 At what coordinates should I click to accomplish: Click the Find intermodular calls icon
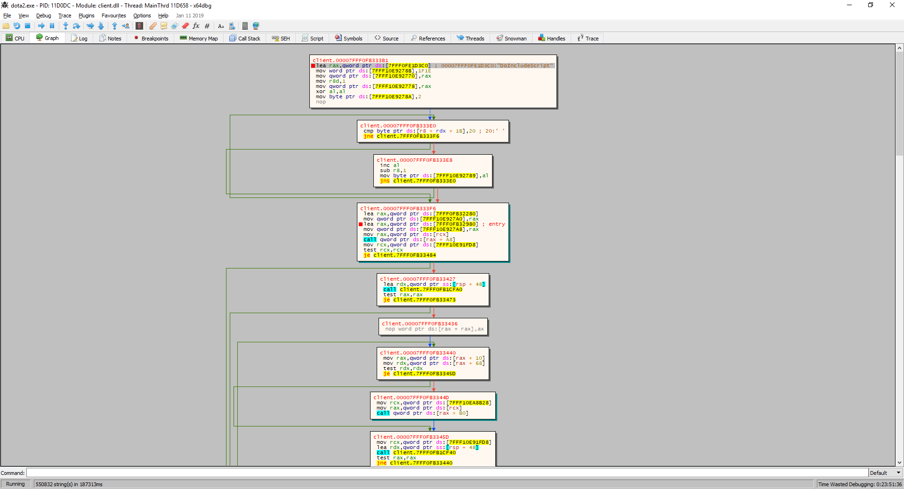point(232,26)
